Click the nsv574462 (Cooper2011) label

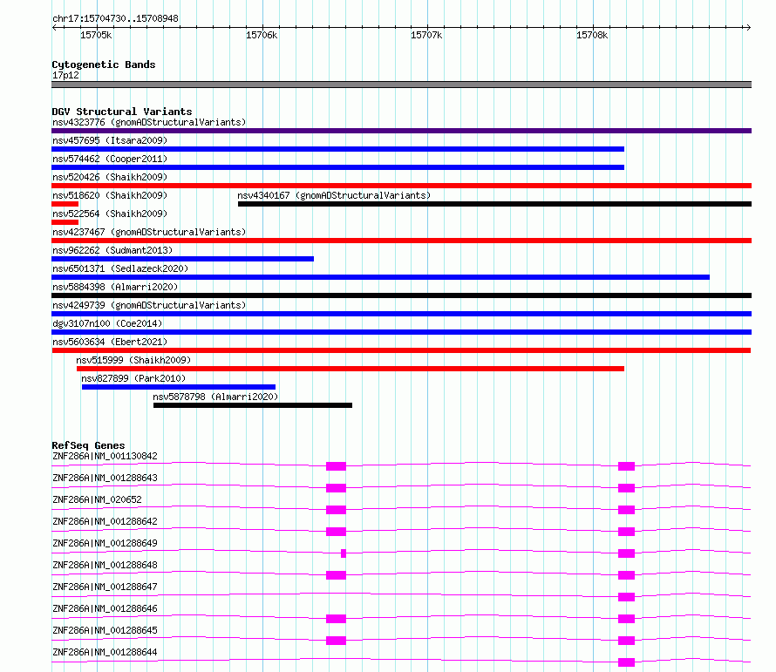click(x=110, y=159)
